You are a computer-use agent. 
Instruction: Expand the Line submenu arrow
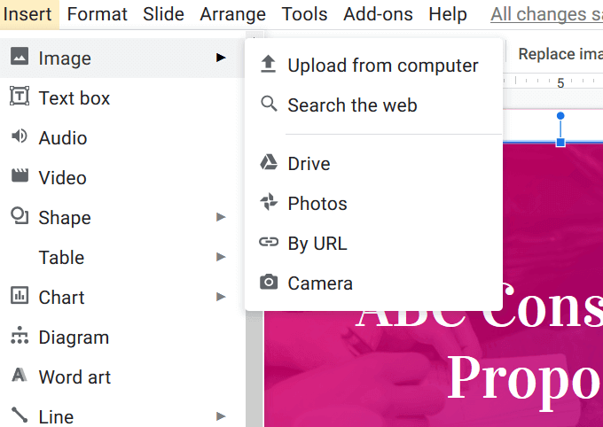pyautogui.click(x=221, y=415)
